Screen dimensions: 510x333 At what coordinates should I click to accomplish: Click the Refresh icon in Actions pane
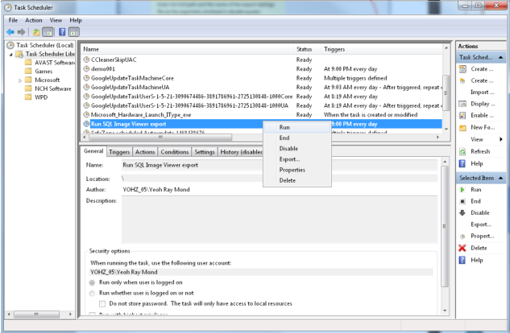[462, 151]
